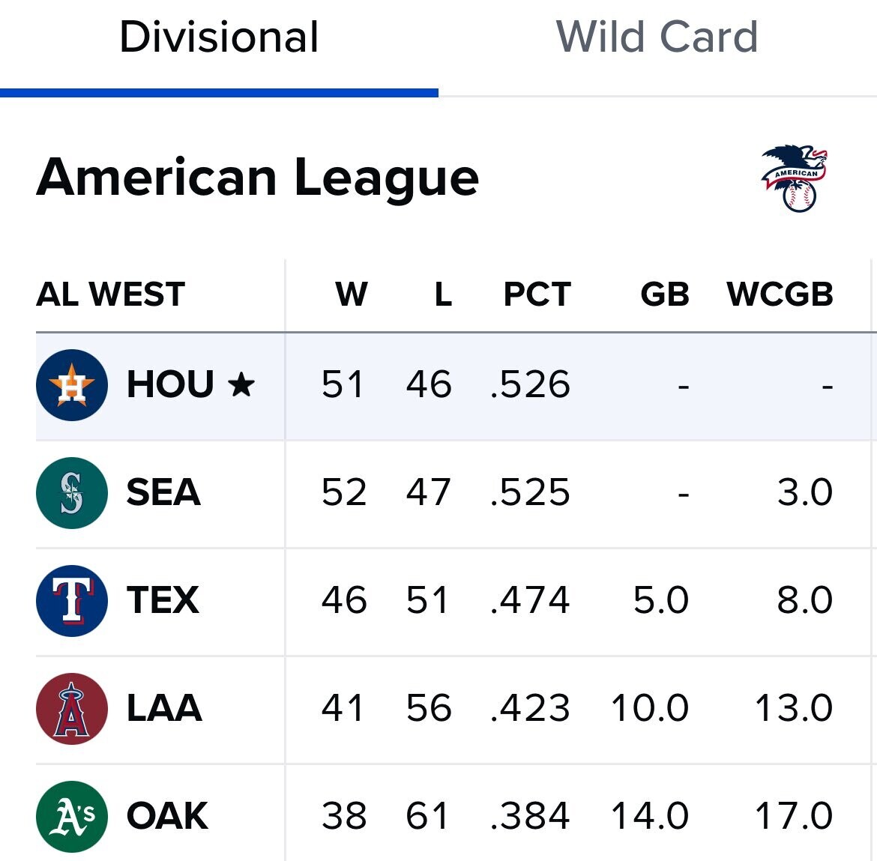
Task: Open the Los Angeles Angels logo
Action: (x=72, y=709)
